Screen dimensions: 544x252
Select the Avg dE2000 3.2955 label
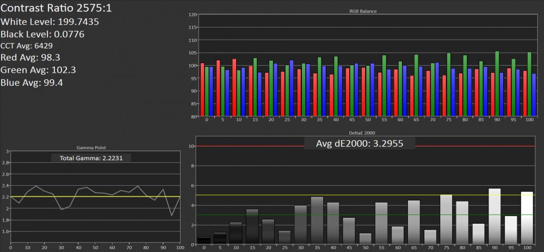click(361, 144)
